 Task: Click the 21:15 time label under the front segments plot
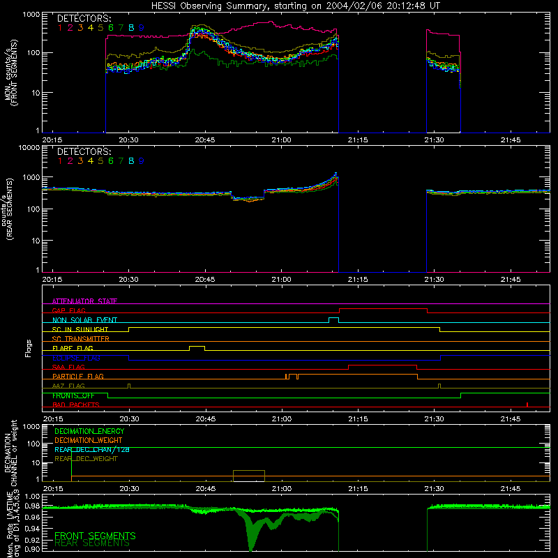(358, 140)
